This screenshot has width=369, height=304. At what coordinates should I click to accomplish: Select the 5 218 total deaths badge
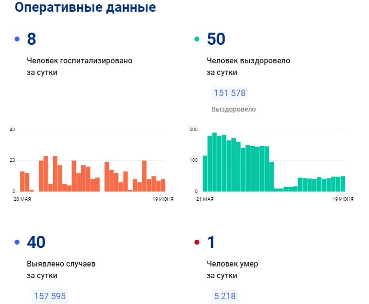(225, 296)
